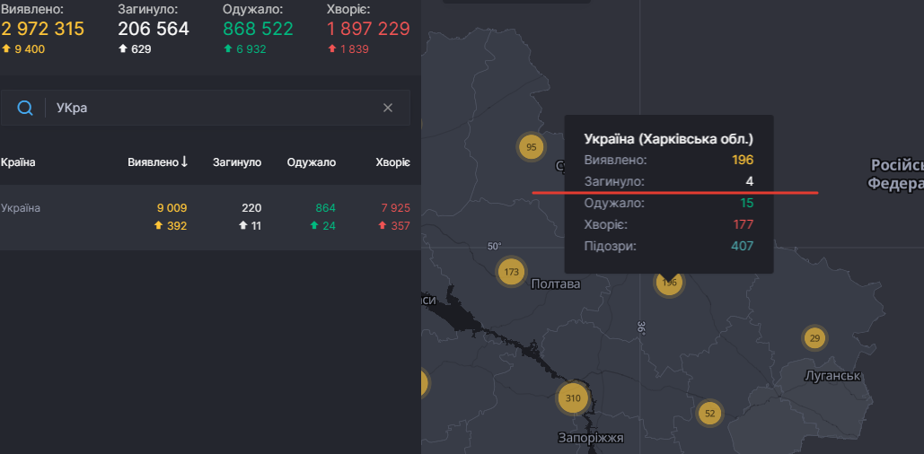Clear the search field with the X icon
The height and width of the screenshot is (454, 924).
coord(388,108)
